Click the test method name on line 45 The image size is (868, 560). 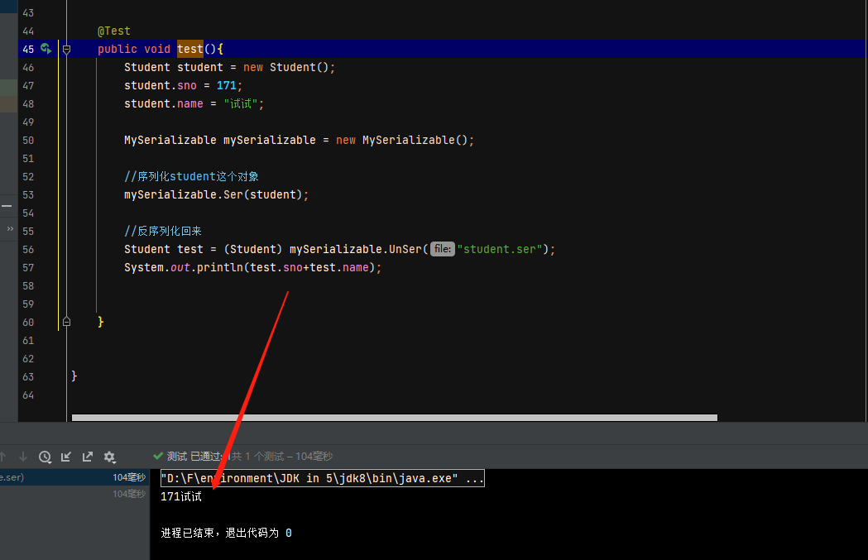[189, 50]
